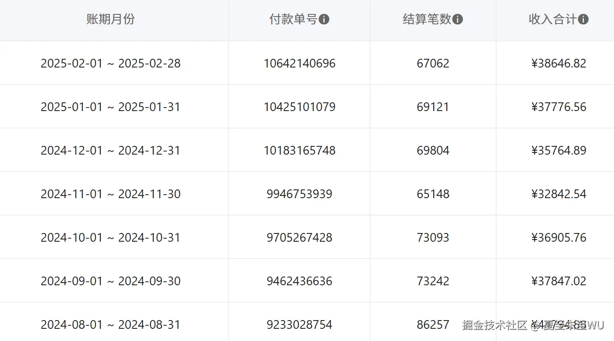Click payment number 9233028754
614x341 pixels.
click(x=298, y=324)
